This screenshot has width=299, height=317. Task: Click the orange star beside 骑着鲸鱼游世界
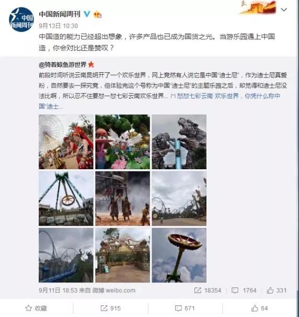point(91,64)
